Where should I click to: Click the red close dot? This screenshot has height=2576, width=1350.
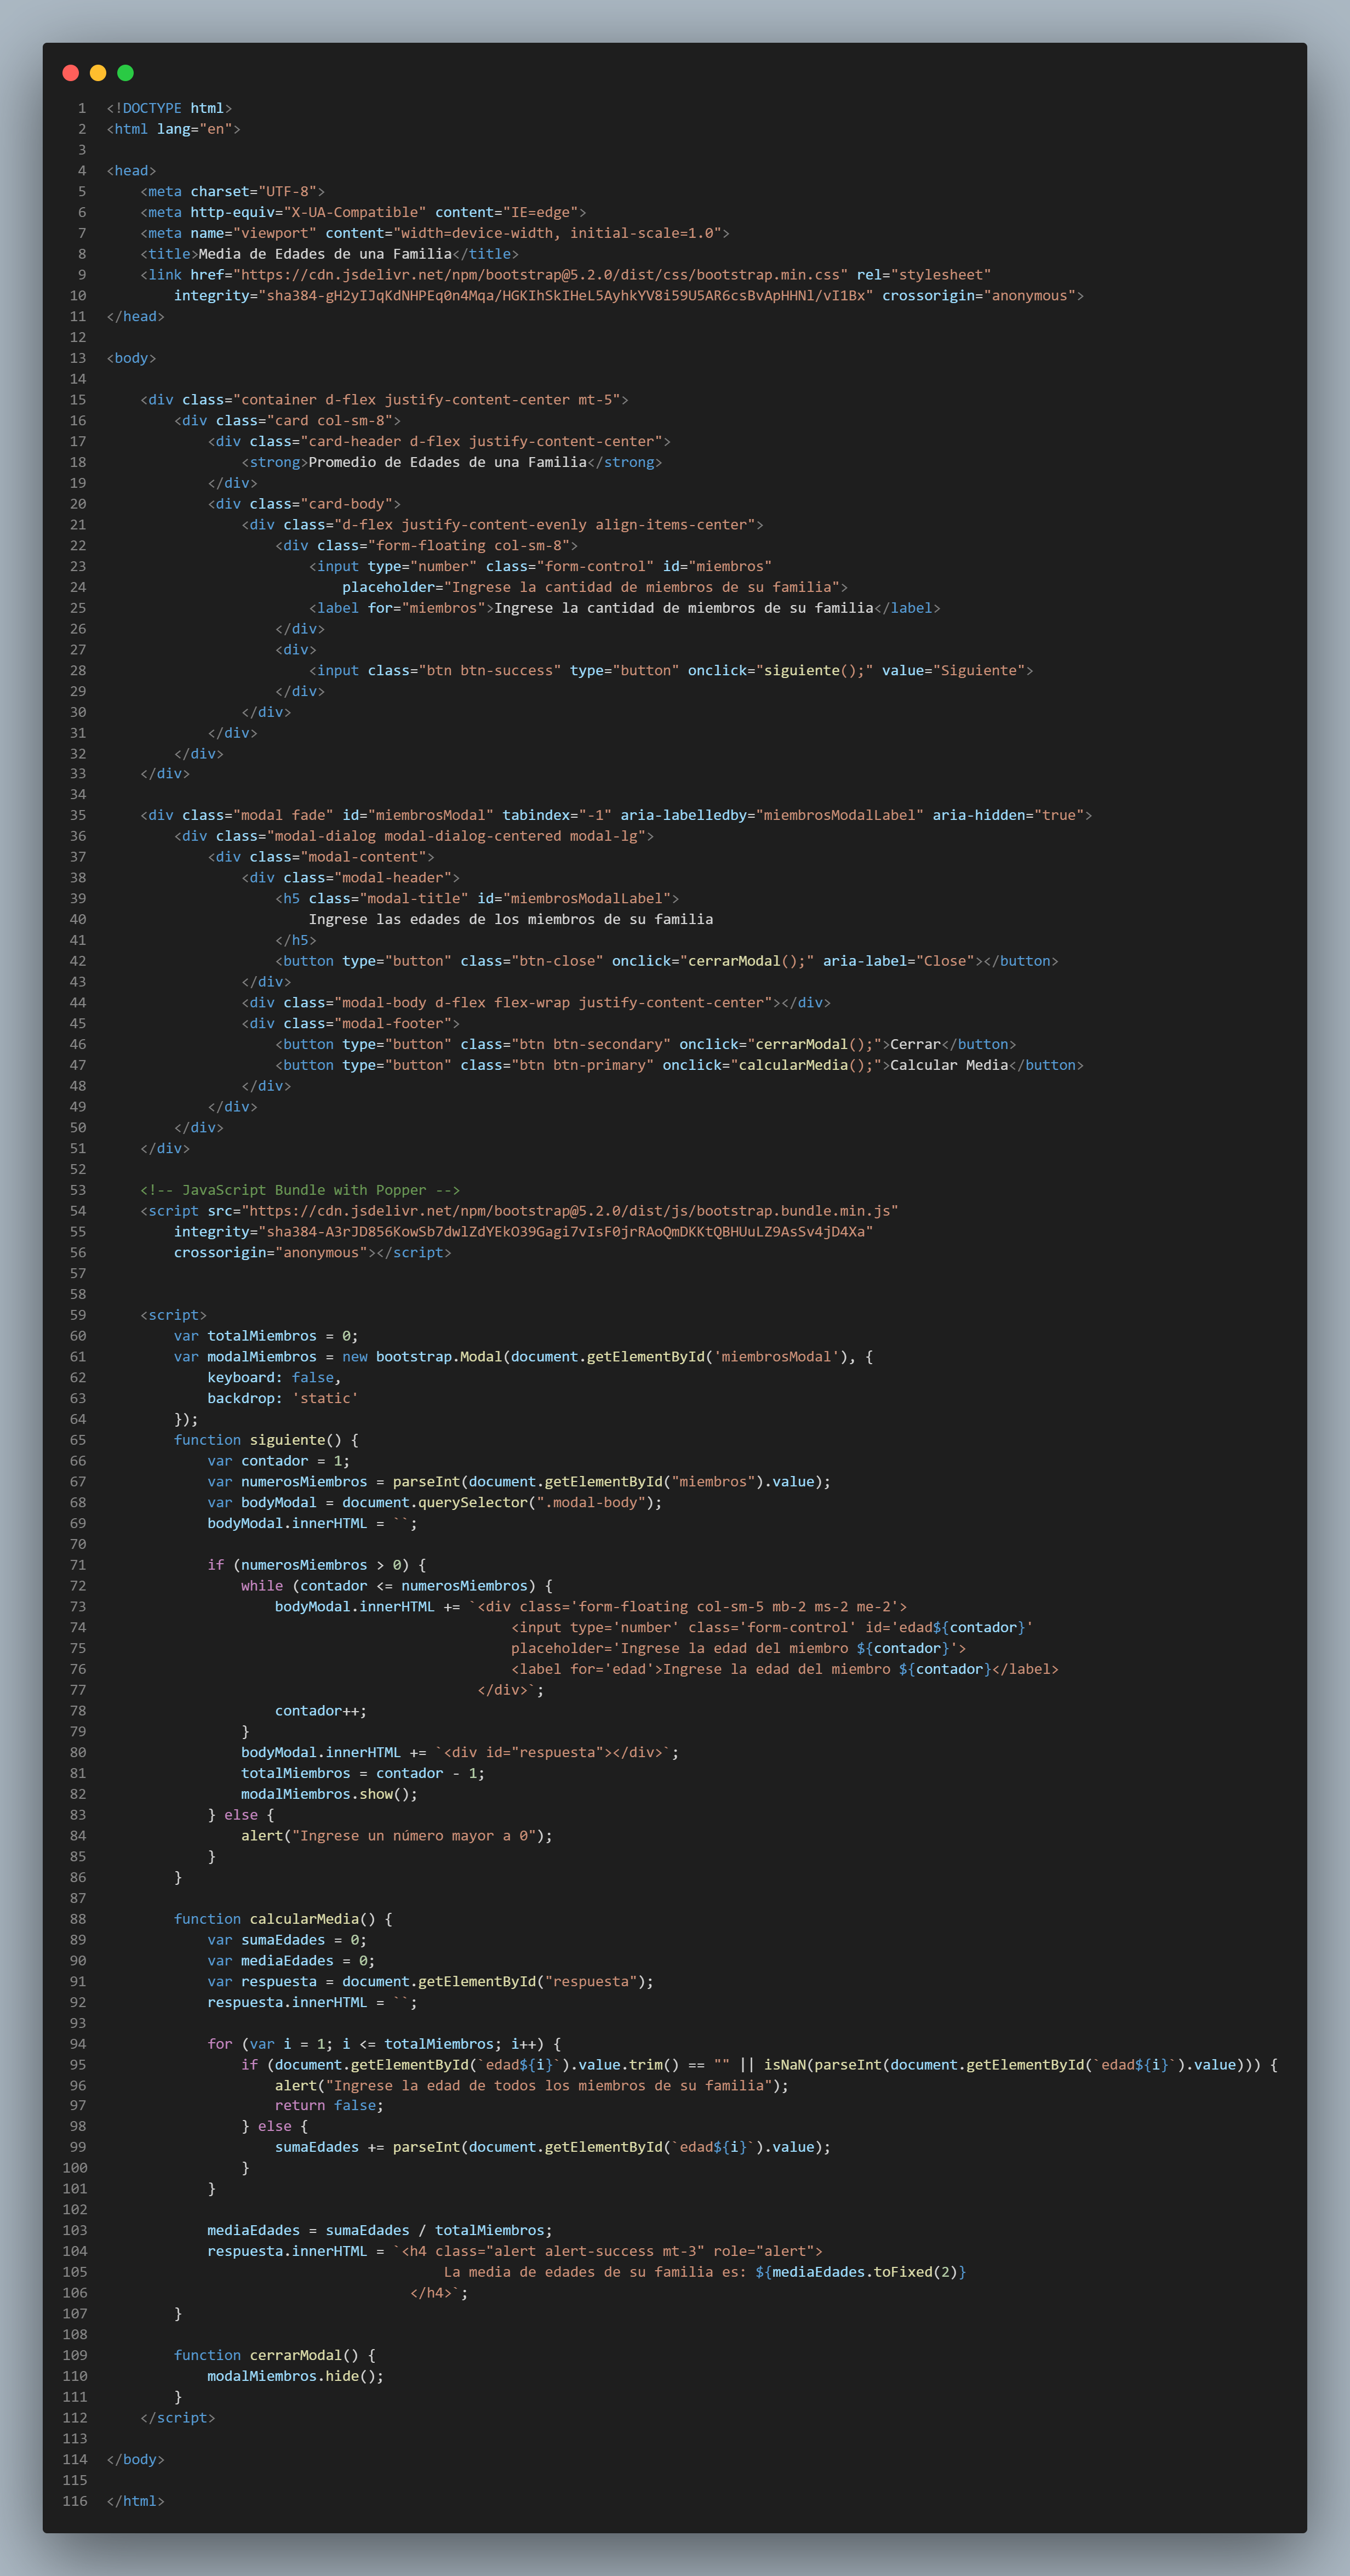(x=70, y=72)
